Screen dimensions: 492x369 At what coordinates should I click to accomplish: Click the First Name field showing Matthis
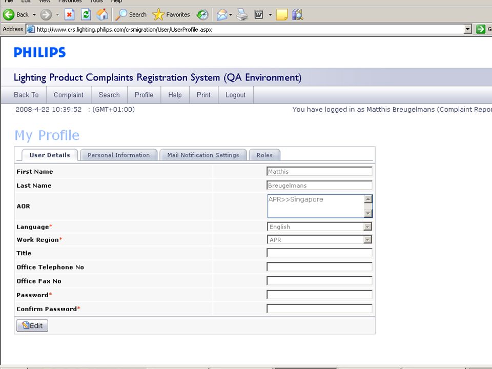(x=319, y=171)
